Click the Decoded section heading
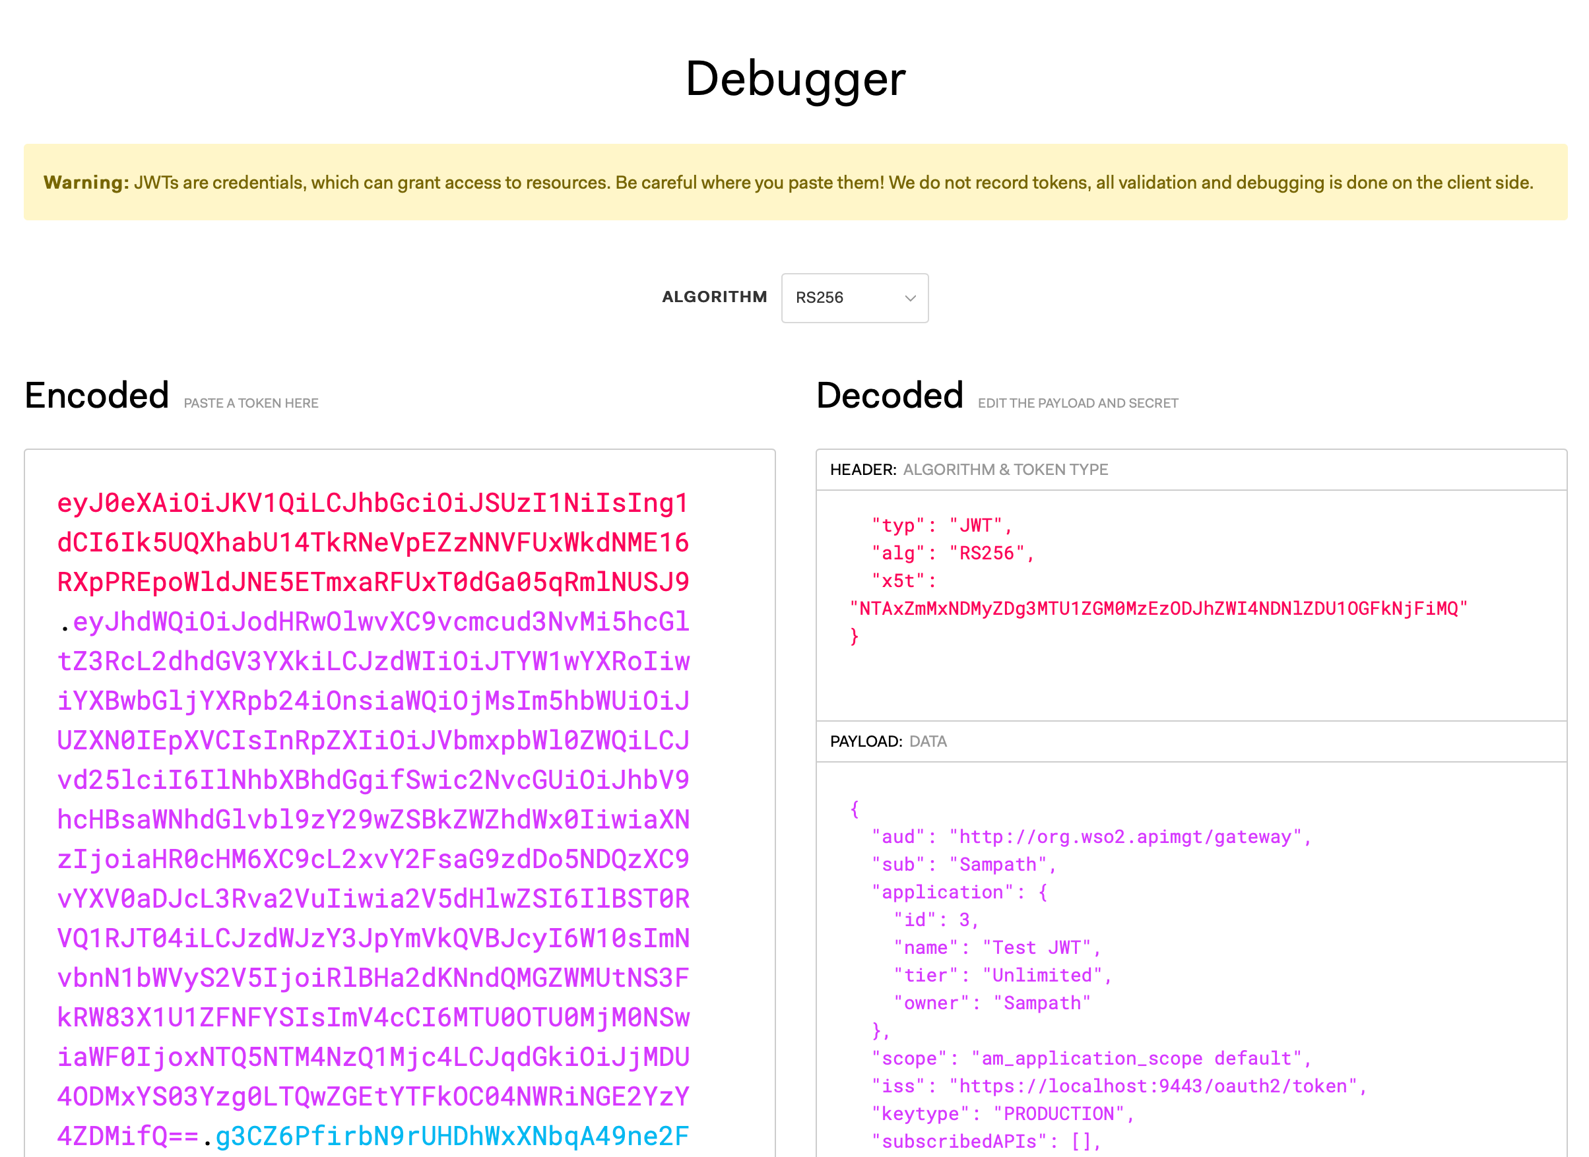1589x1157 pixels. click(890, 396)
